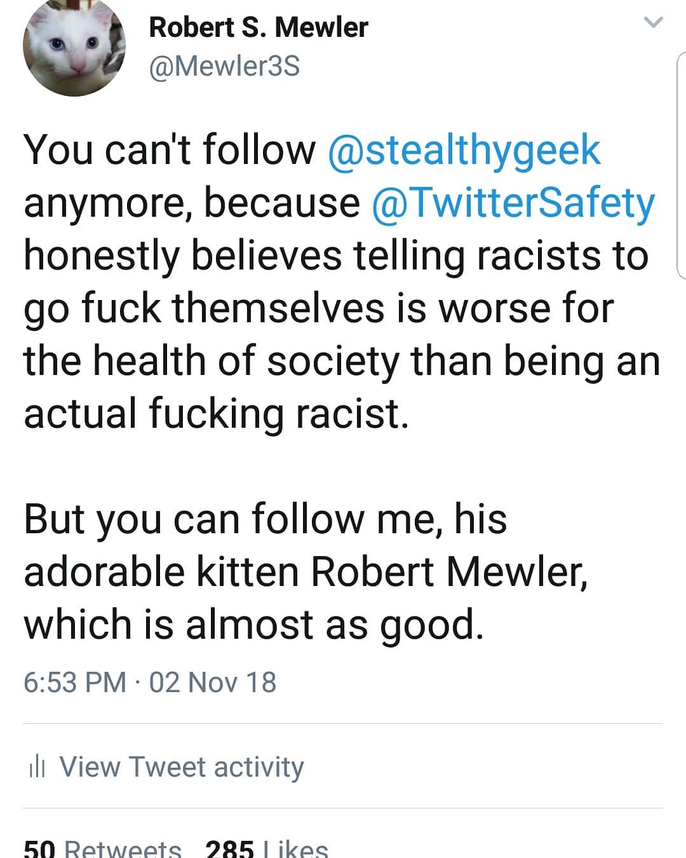Click the line "adorable kitten Robert Mewler,"
Screen dimensions: 686x858
coord(306,571)
